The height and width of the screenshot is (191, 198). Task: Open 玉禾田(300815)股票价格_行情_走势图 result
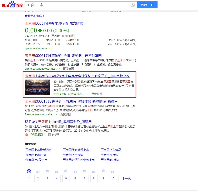(x=63, y=55)
